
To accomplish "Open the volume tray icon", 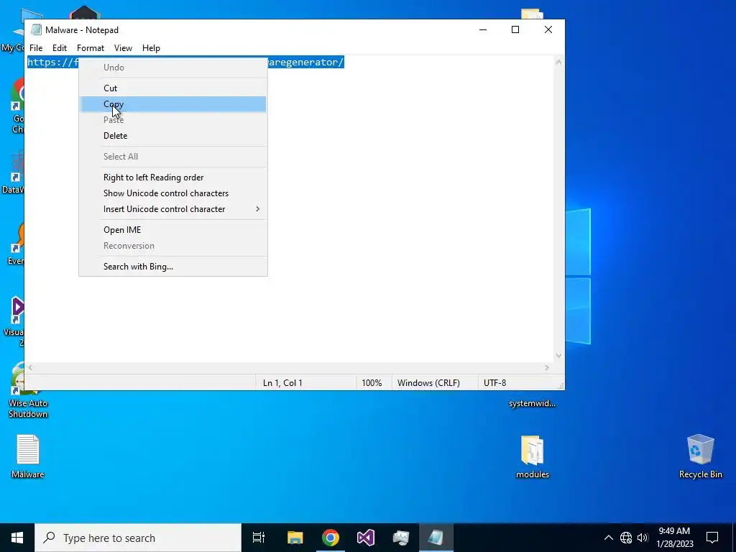I will (x=643, y=538).
